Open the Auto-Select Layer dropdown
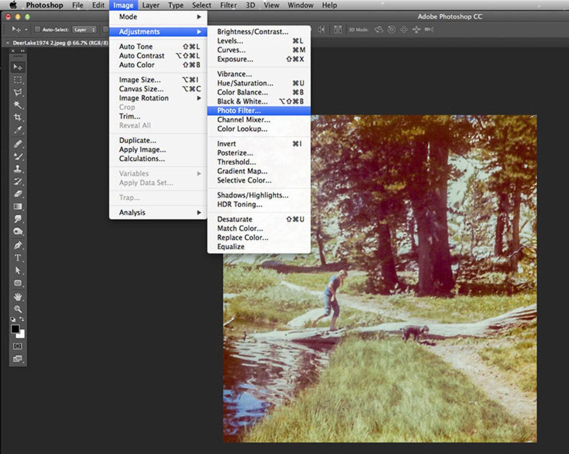Image resolution: width=569 pixels, height=454 pixels. click(x=84, y=29)
